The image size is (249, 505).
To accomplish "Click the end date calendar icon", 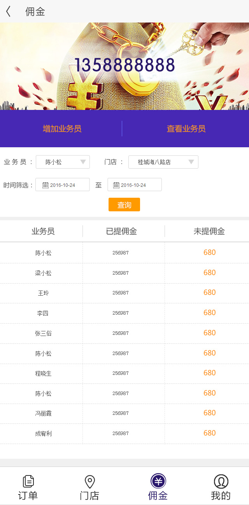I will 116,185.
